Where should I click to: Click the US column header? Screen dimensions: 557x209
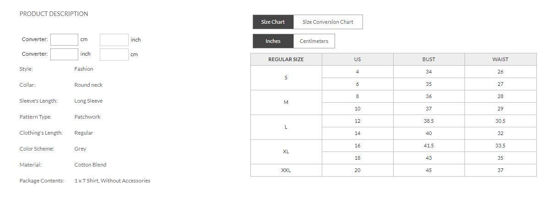pyautogui.click(x=357, y=59)
